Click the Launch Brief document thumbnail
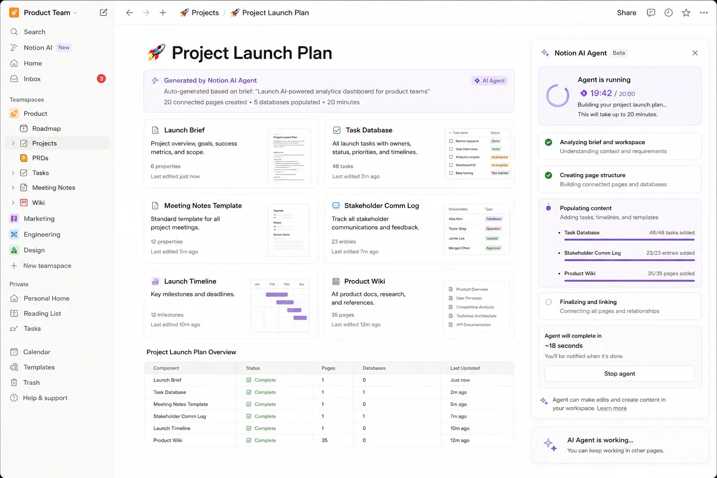 tap(289, 155)
